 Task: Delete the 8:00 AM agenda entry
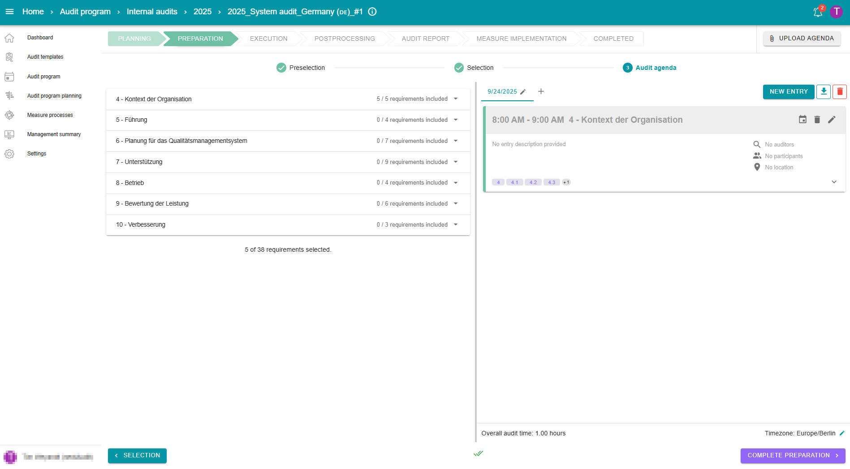(x=817, y=120)
